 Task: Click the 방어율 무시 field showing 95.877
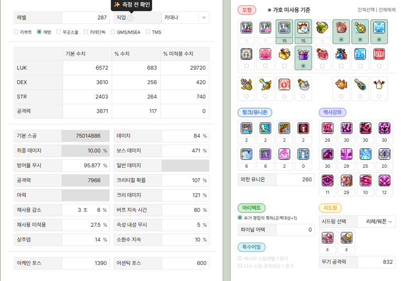(86, 165)
